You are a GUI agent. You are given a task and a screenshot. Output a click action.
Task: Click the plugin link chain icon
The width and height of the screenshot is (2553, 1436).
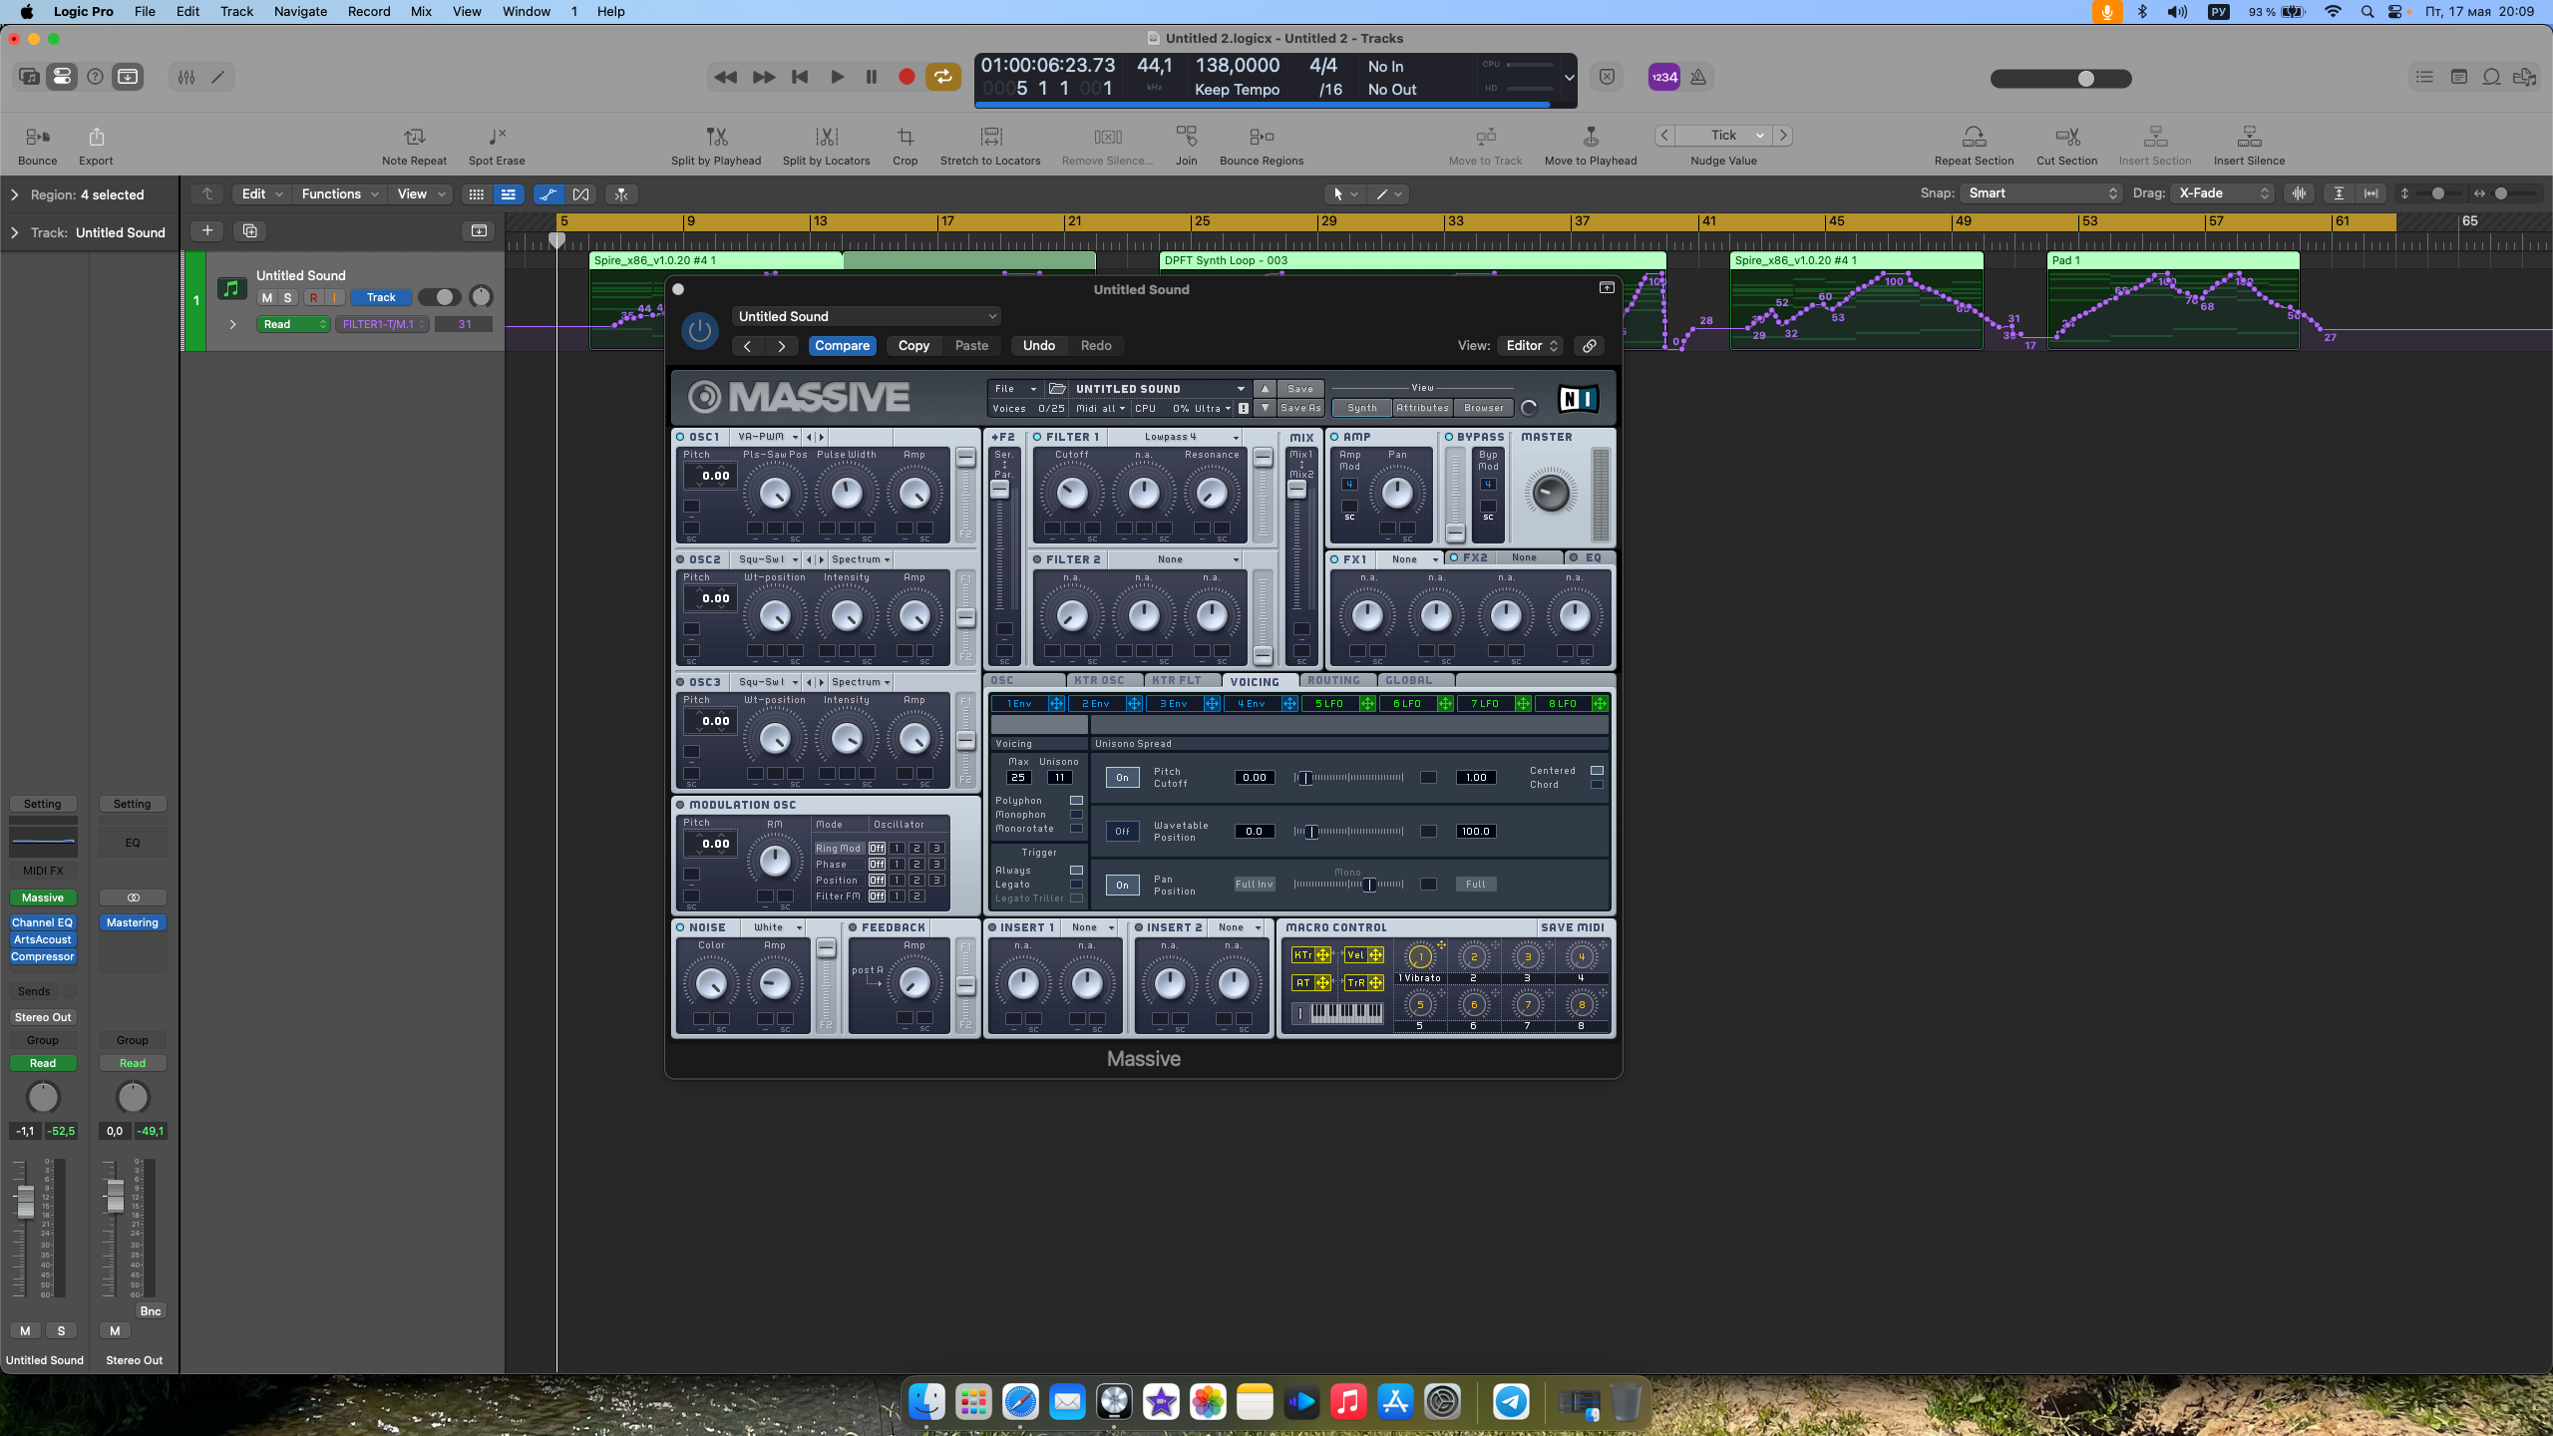pyautogui.click(x=1590, y=346)
